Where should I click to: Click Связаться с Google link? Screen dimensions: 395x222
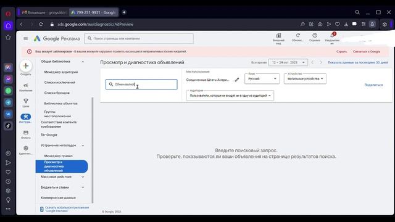pyautogui.click(x=367, y=52)
